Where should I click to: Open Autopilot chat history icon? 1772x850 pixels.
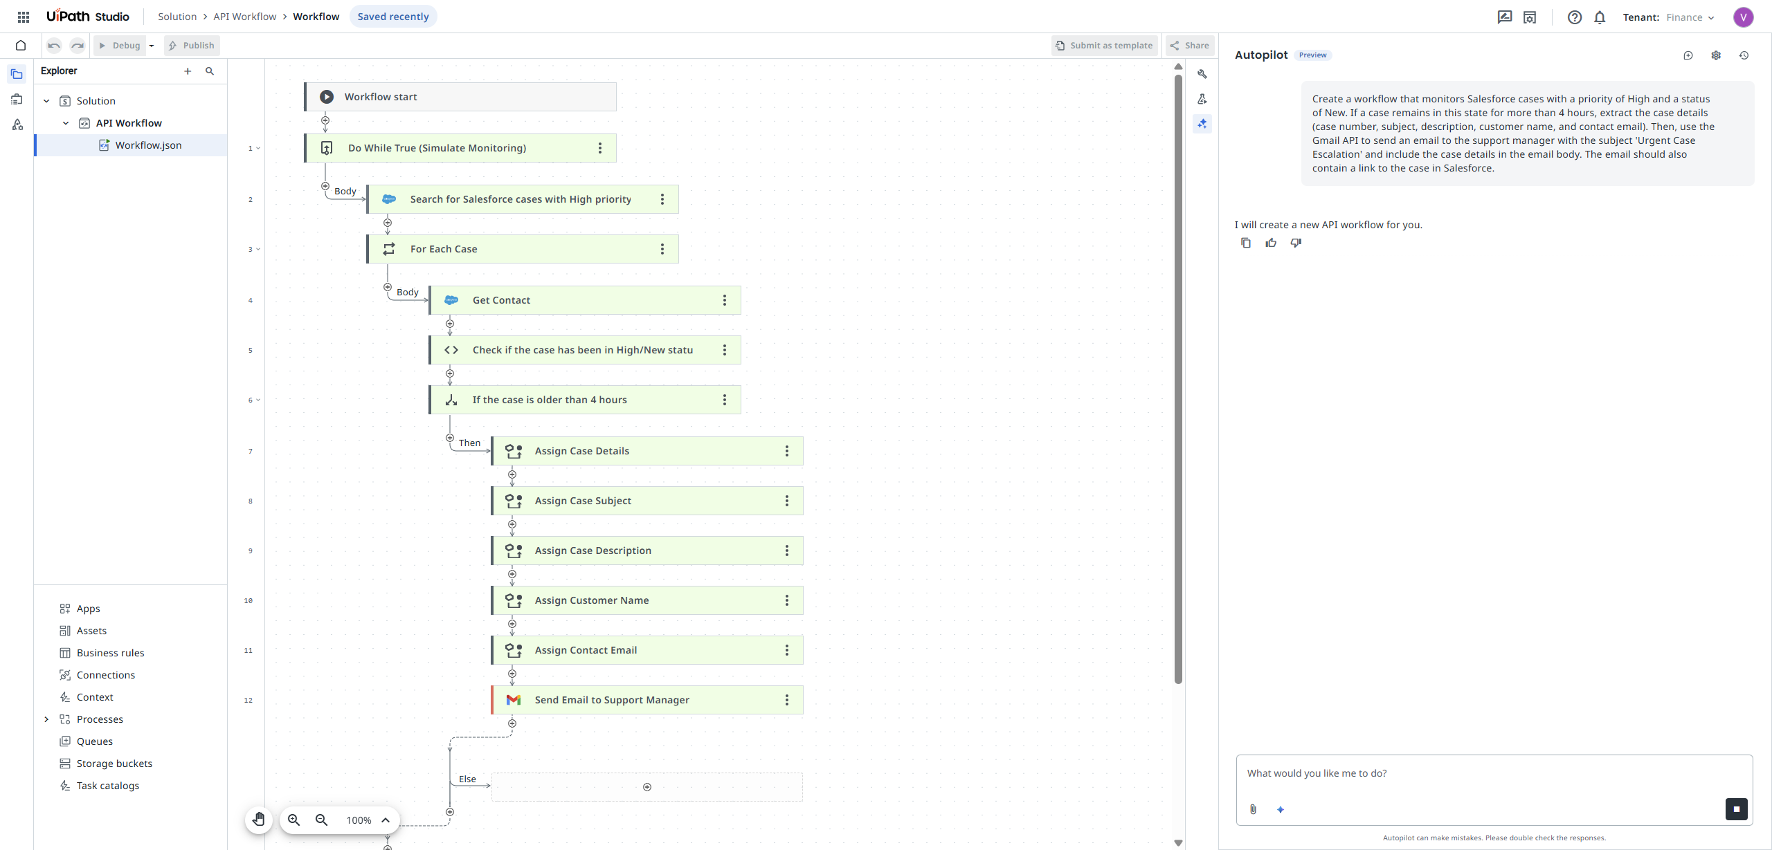1744,55
